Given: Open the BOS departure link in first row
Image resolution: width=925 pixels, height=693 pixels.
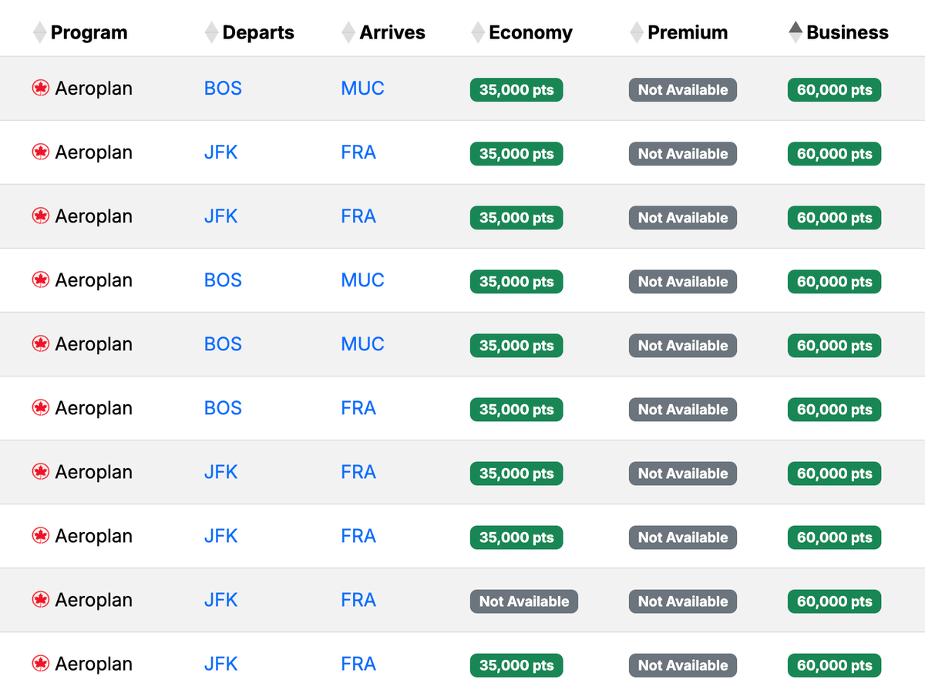Looking at the screenshot, I should (223, 89).
